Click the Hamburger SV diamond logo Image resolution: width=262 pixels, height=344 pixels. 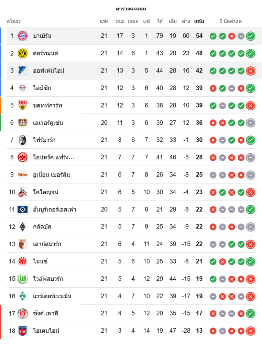(x=22, y=209)
